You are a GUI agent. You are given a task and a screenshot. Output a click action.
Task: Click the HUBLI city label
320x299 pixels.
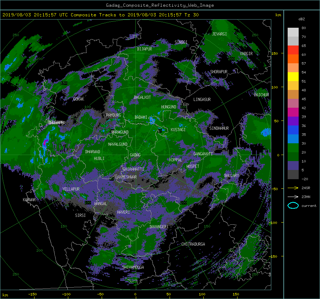point(99,159)
